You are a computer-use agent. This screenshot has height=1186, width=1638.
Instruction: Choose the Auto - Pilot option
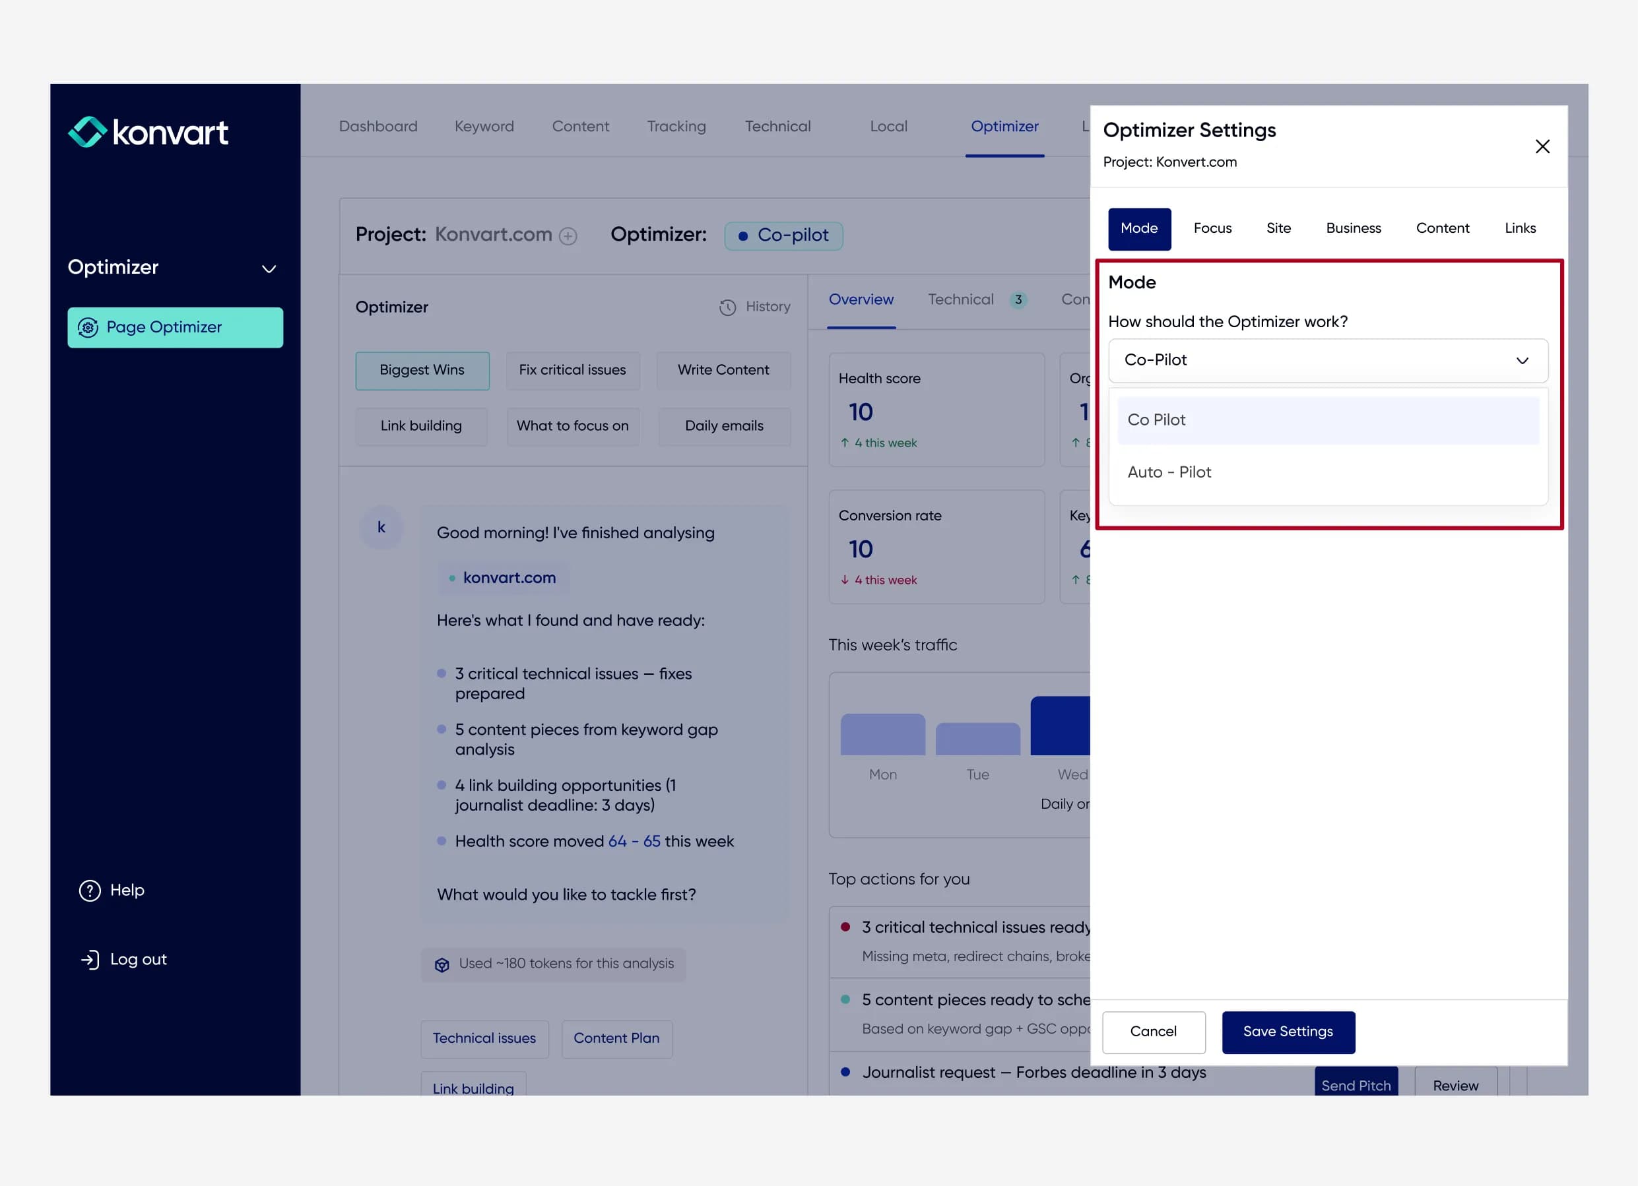click(x=1327, y=472)
